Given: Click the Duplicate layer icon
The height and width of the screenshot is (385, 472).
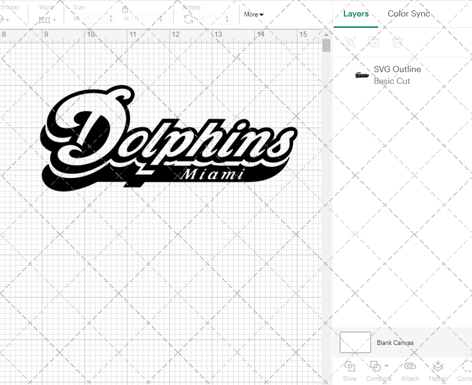Looking at the screenshot, I should [374, 42].
